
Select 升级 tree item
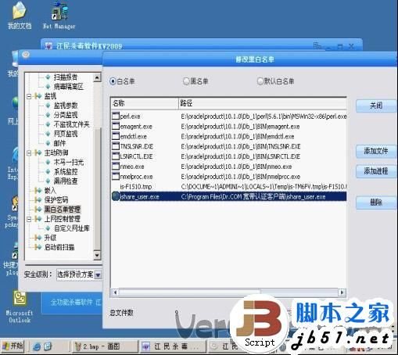pyautogui.click(x=50, y=238)
